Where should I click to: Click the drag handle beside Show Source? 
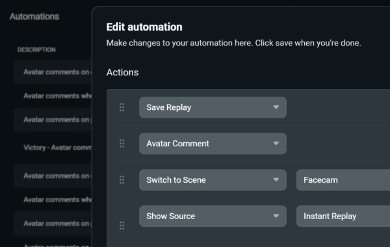[122, 226]
